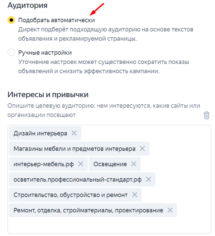Click the "Дизайн интерьера" tag label
Screen dimensions: 215x236
pos(40,133)
